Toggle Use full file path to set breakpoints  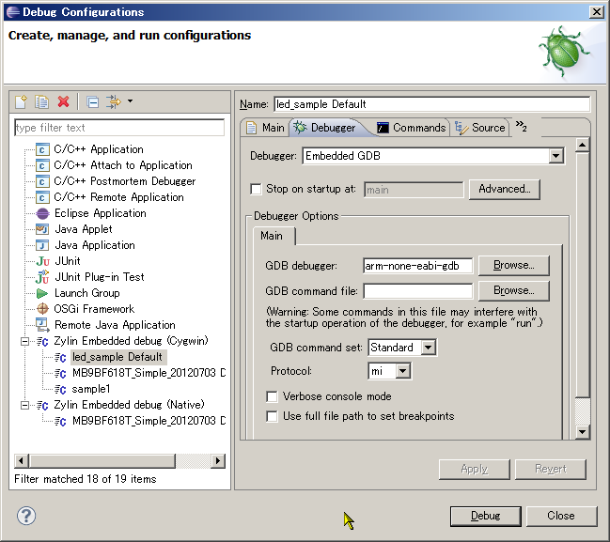tap(273, 416)
